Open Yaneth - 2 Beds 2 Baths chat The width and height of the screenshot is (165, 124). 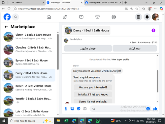pos(29,101)
